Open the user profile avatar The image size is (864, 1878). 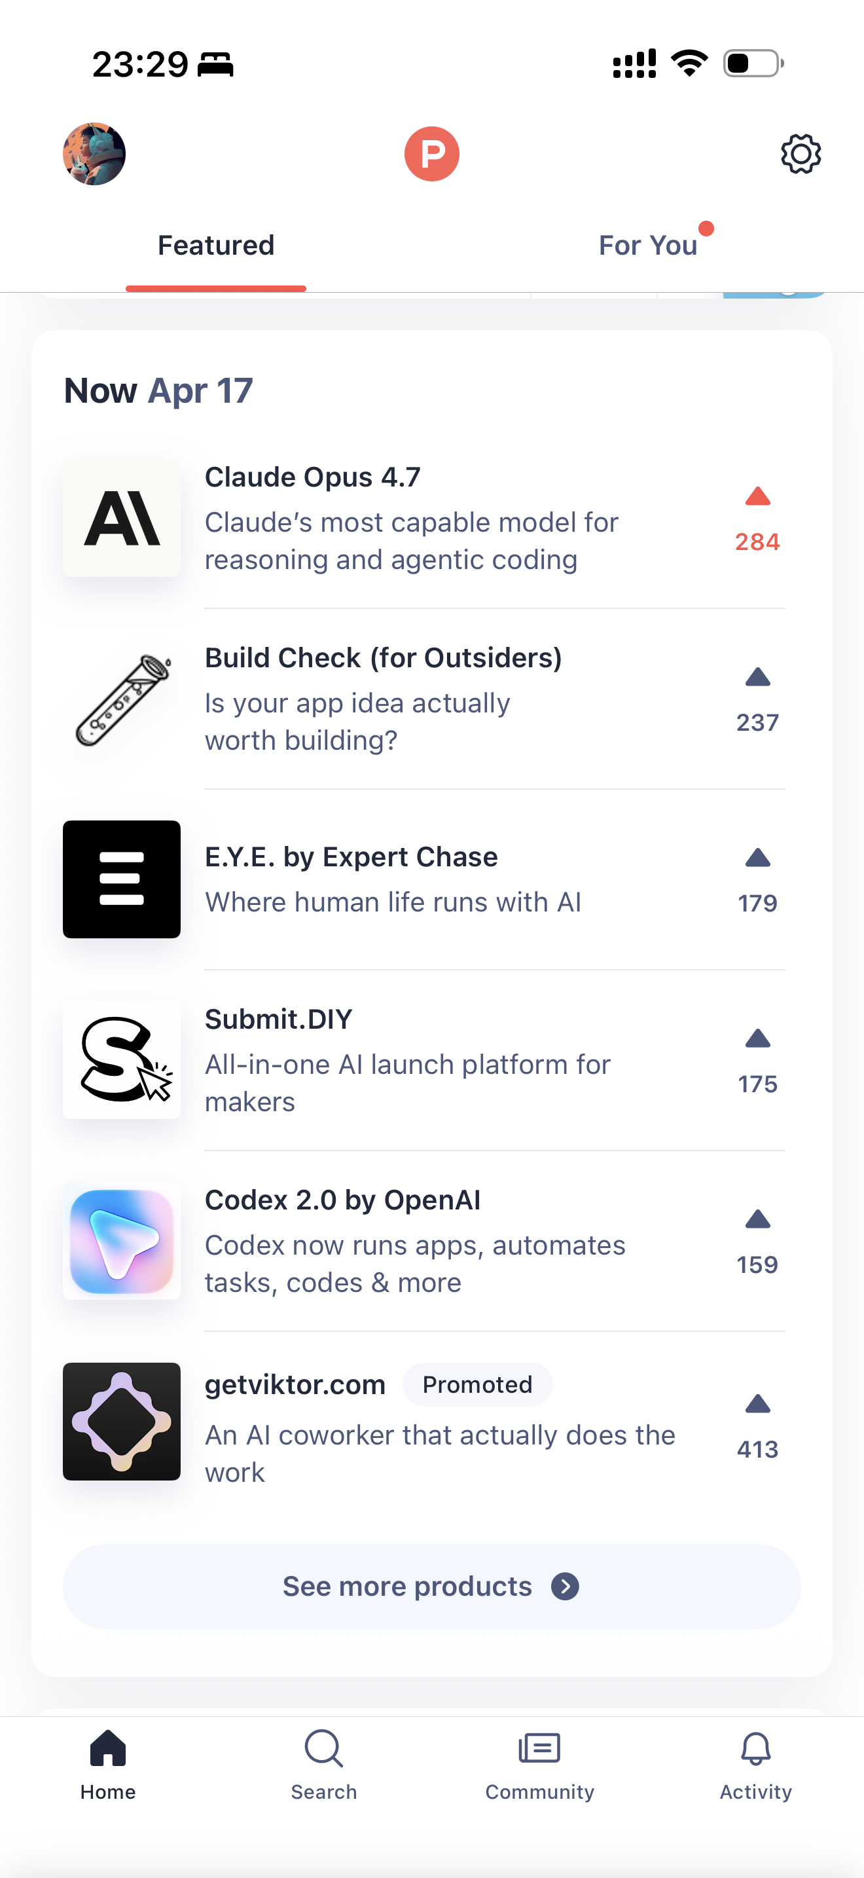(94, 154)
